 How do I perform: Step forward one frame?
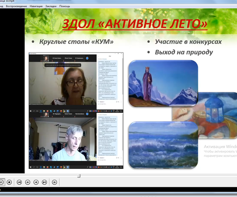(x=54, y=182)
